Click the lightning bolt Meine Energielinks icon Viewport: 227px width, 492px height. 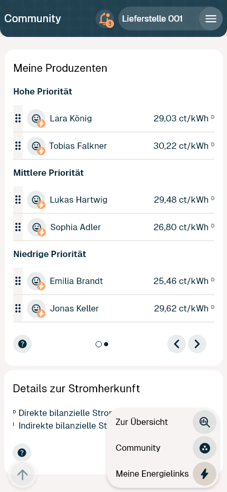204,474
